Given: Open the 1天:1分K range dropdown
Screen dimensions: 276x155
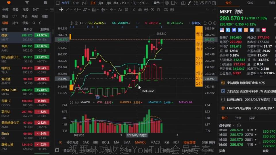Looking at the screenshot, I should (139, 3).
